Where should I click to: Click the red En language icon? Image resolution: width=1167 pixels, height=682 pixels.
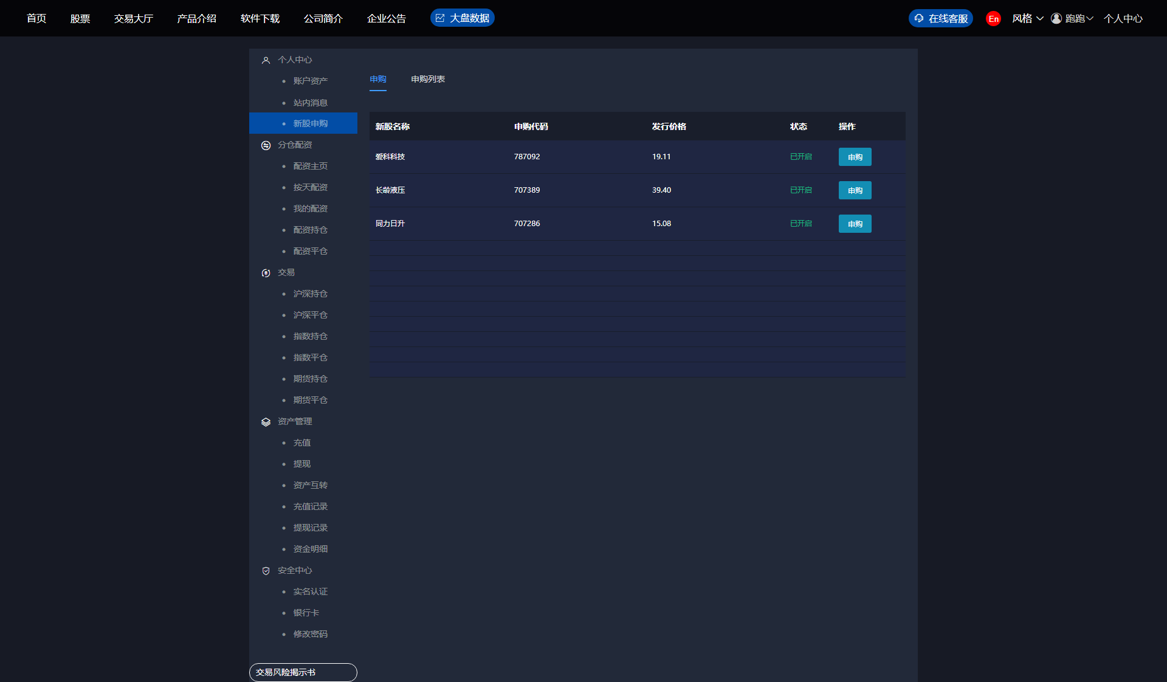tap(993, 19)
